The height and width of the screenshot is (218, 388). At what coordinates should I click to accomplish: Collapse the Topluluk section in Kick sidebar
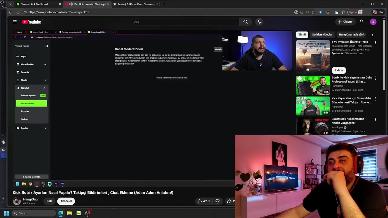pyautogui.click(x=45, y=88)
